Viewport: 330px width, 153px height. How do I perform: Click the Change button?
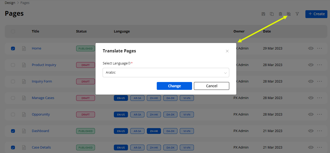click(x=174, y=86)
